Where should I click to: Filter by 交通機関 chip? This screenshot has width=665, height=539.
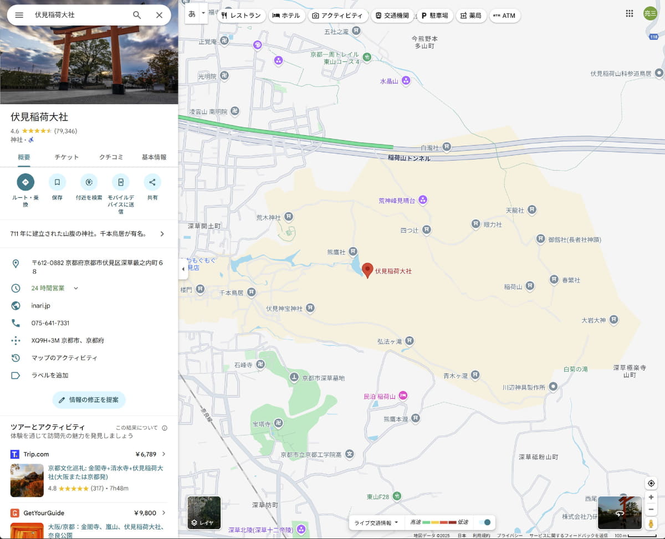[x=392, y=16]
